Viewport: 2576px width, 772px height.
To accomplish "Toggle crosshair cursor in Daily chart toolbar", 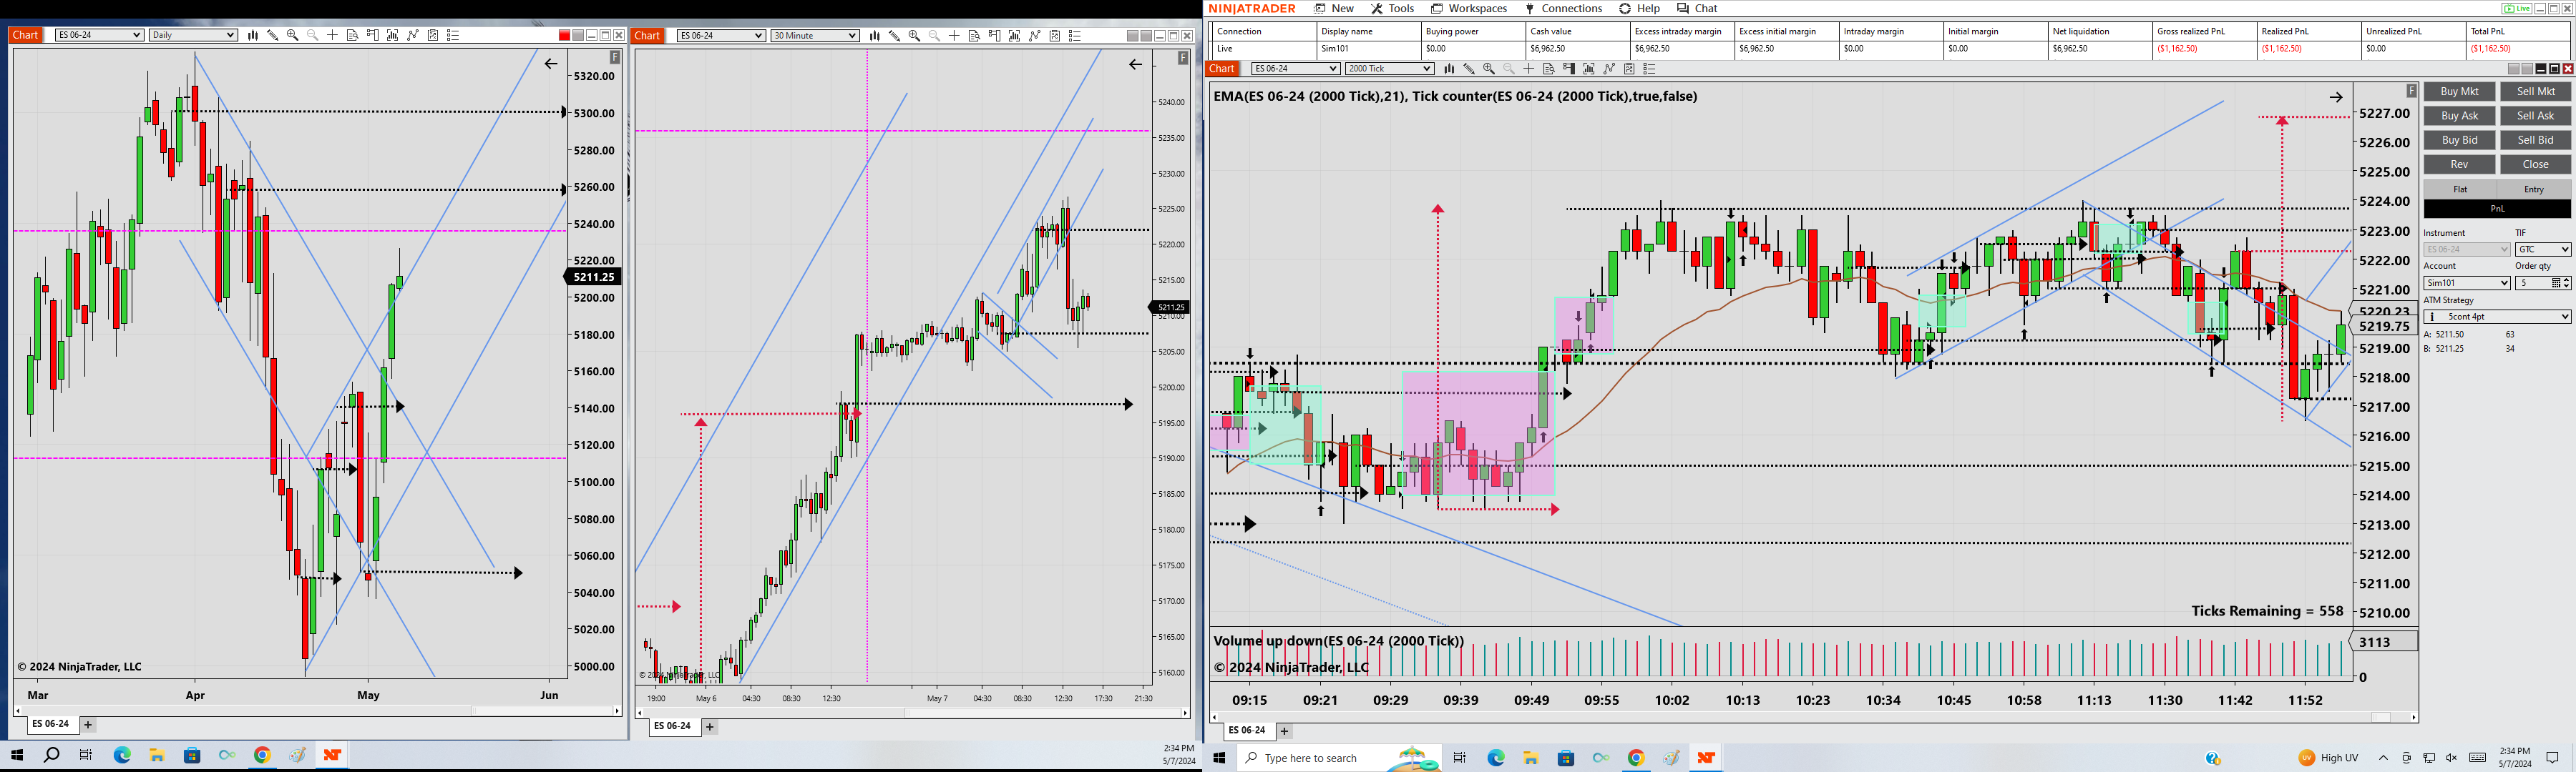I will coord(333,35).
